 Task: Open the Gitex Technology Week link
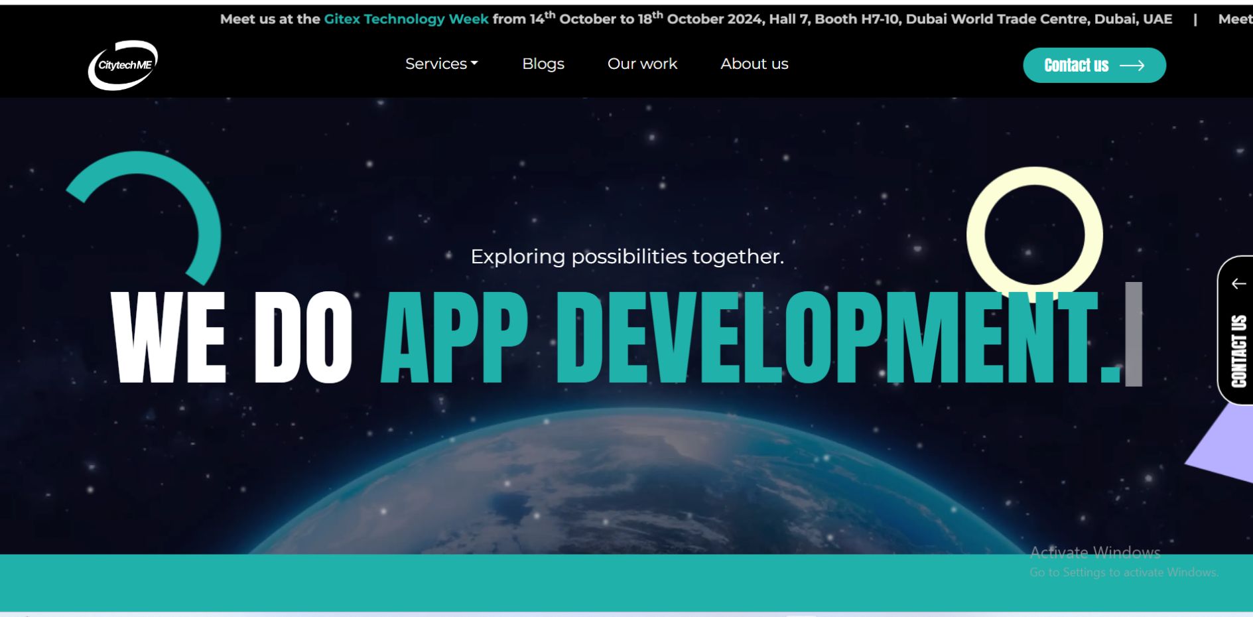(405, 19)
